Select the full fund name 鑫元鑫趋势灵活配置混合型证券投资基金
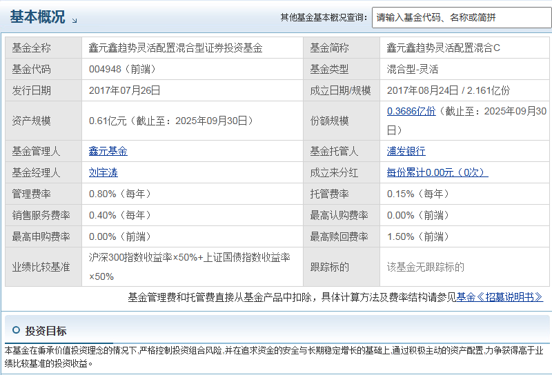552x375 pixels. [176, 48]
